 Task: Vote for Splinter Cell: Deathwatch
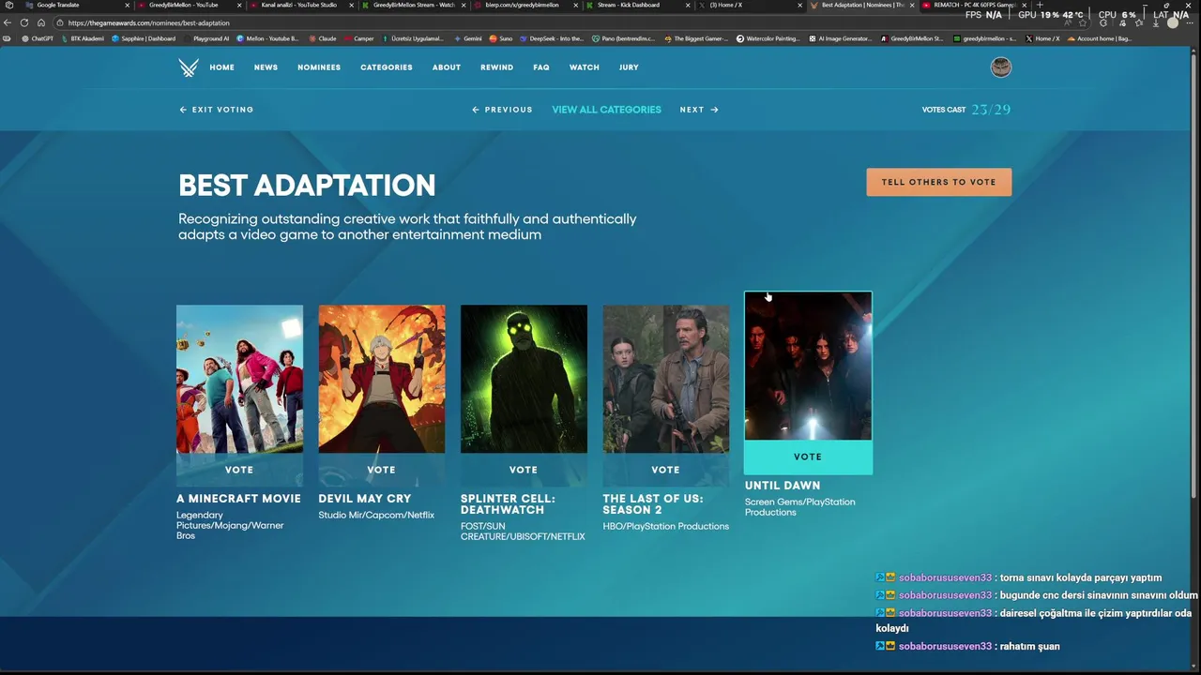click(x=524, y=470)
